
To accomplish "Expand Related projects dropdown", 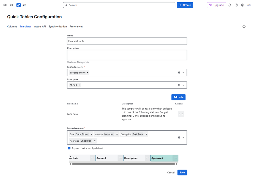I will [183, 73].
